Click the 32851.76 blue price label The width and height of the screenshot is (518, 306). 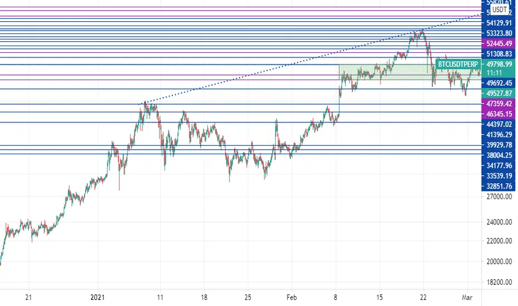tap(499, 186)
